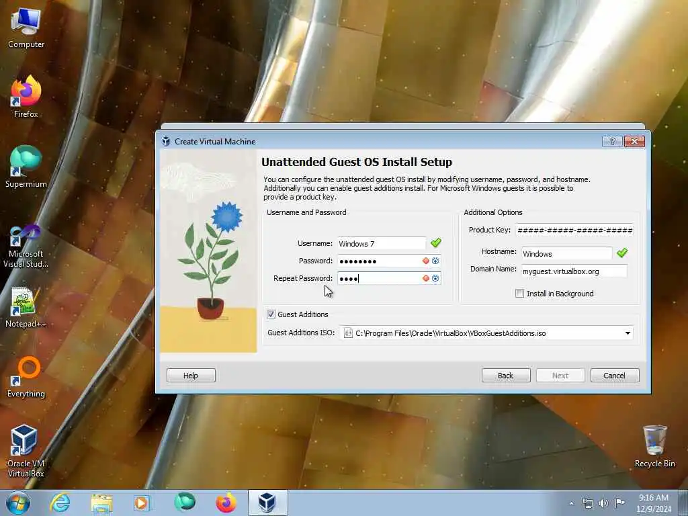The width and height of the screenshot is (688, 516).
Task: Expand the Guest Additions ISO dropdown arrow
Action: tap(628, 333)
